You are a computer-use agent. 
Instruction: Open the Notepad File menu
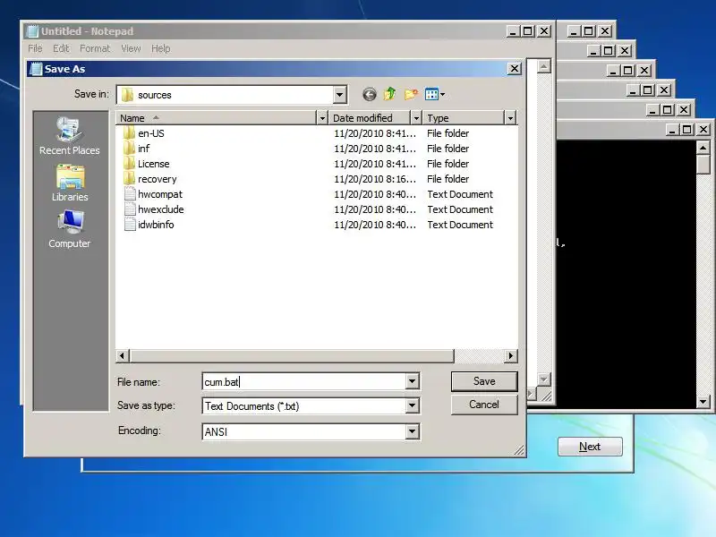point(35,48)
